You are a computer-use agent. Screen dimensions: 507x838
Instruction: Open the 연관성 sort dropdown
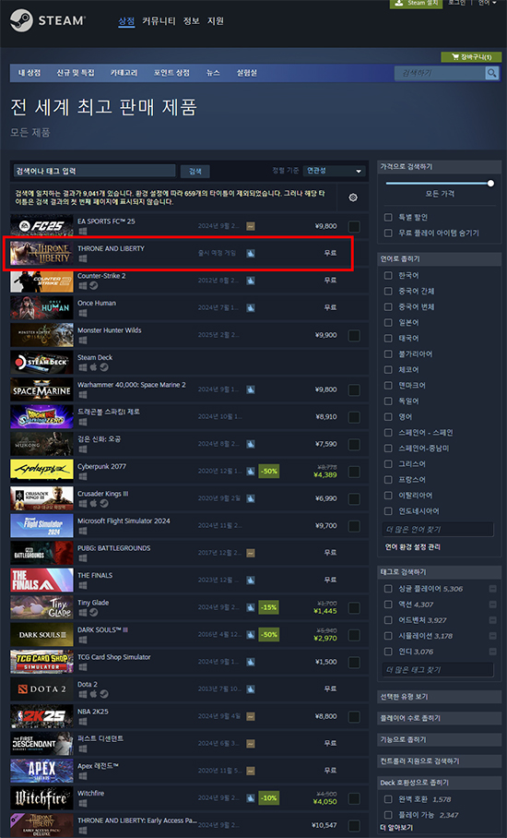[x=334, y=171]
